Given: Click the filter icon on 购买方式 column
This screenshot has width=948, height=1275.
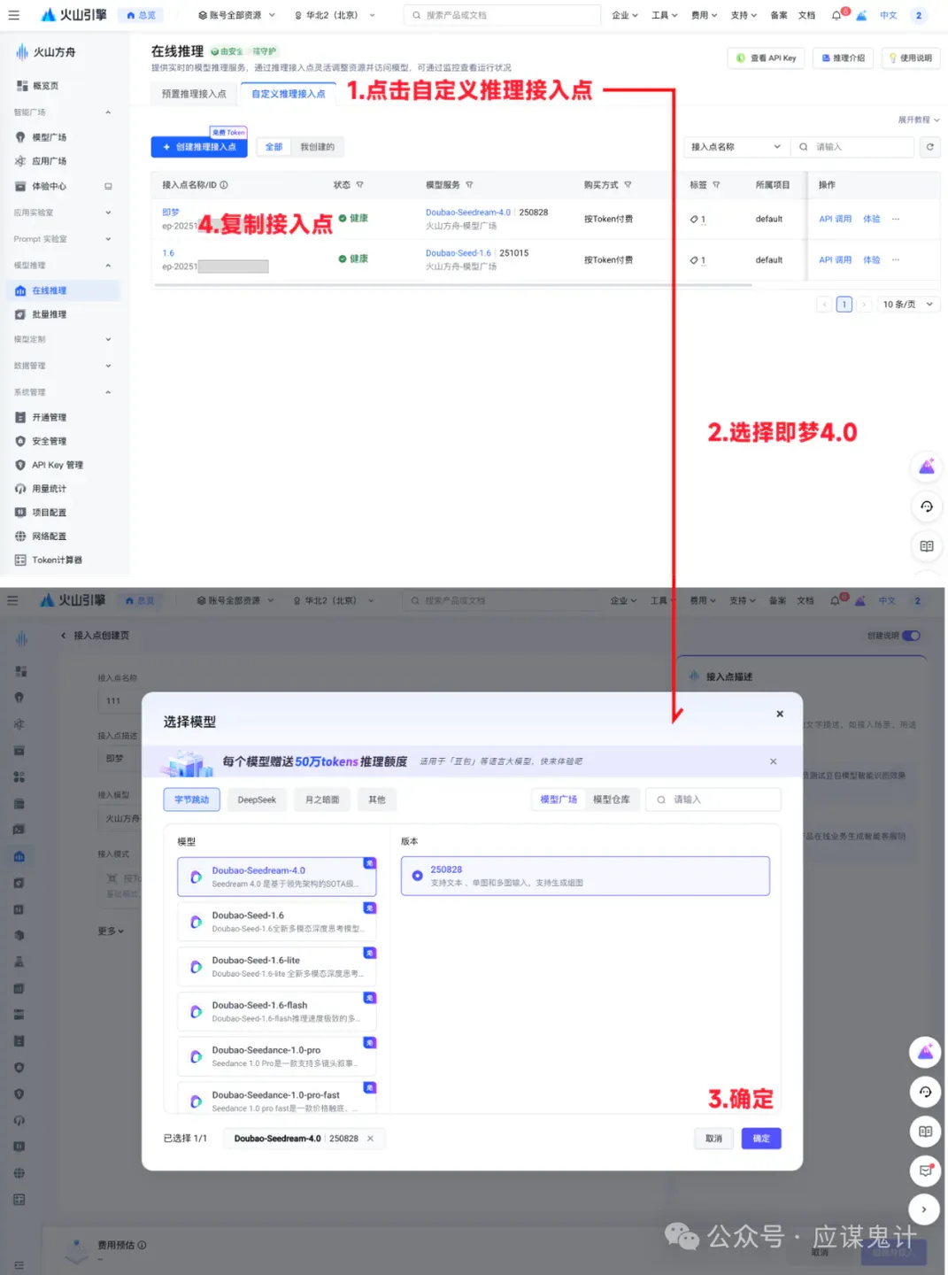Looking at the screenshot, I should click(x=628, y=185).
